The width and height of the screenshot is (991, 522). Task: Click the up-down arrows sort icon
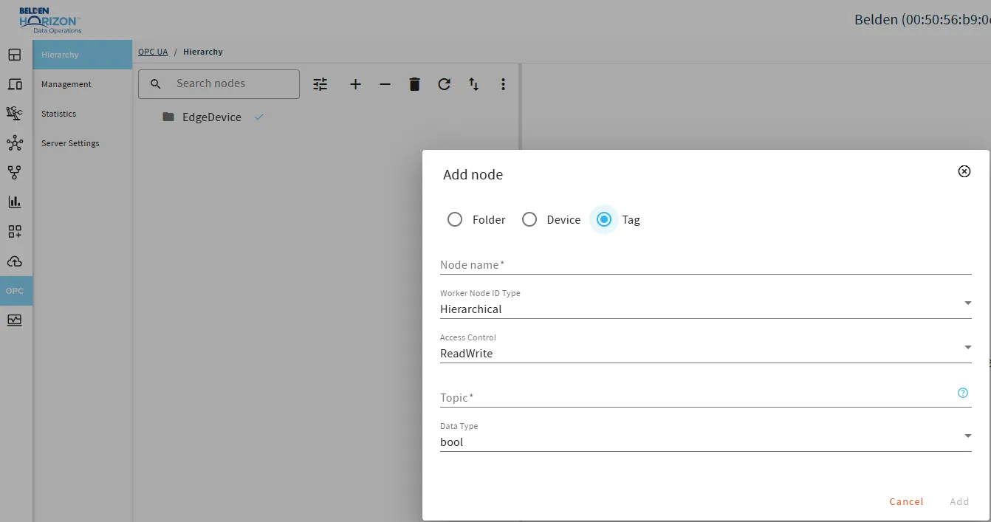tap(473, 84)
